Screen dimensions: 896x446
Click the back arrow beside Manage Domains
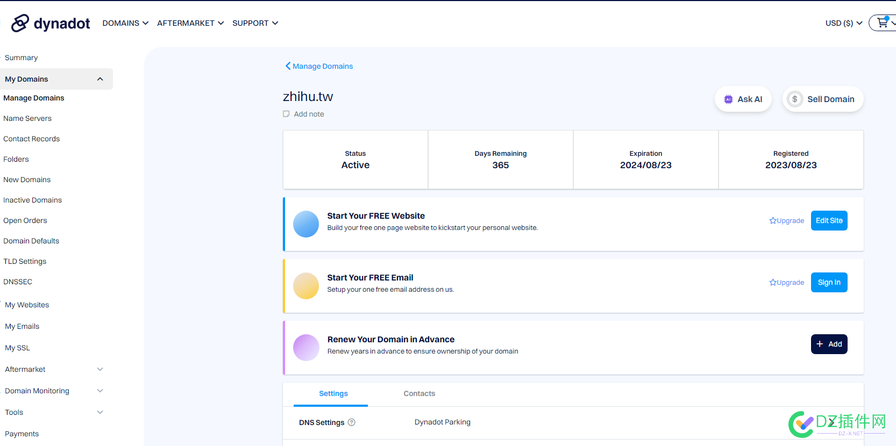tap(288, 66)
